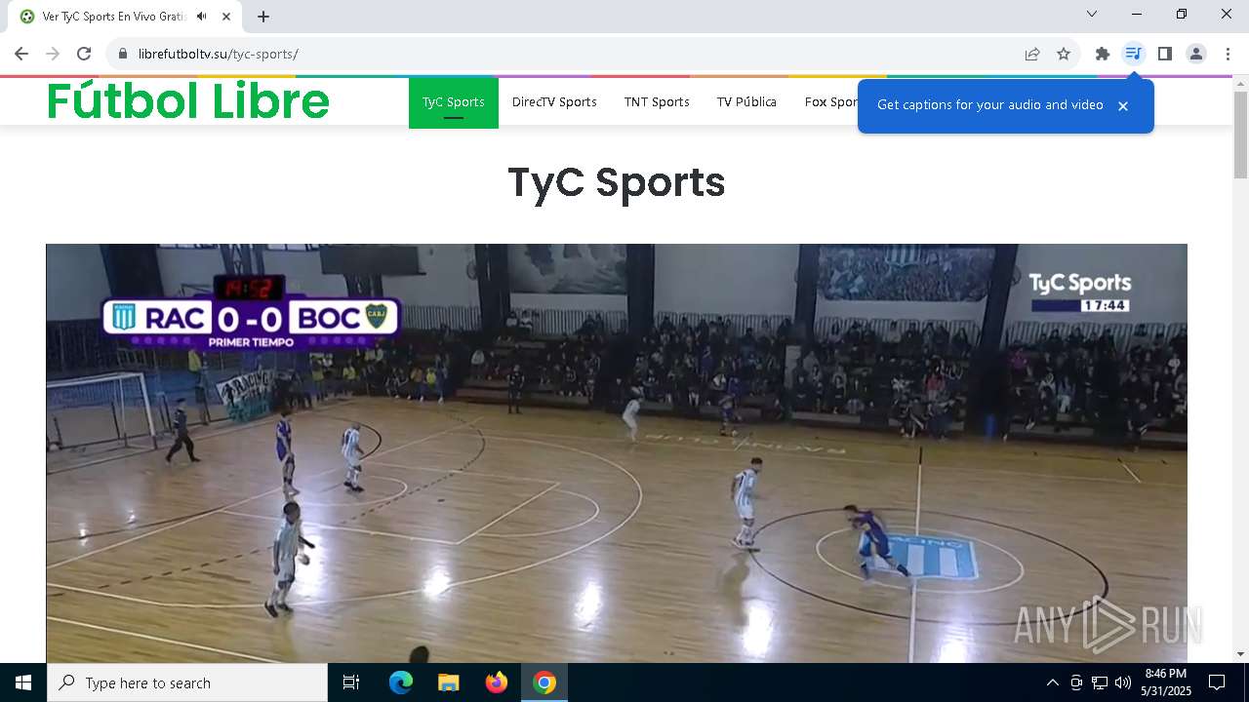Open the Fútbol Libre logo link
This screenshot has width=1249, height=702.
pyautogui.click(x=188, y=100)
